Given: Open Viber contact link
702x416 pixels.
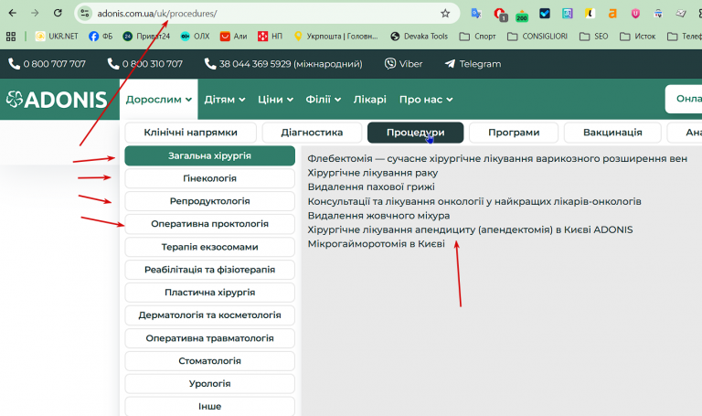Looking at the screenshot, I should pyautogui.click(x=403, y=64).
